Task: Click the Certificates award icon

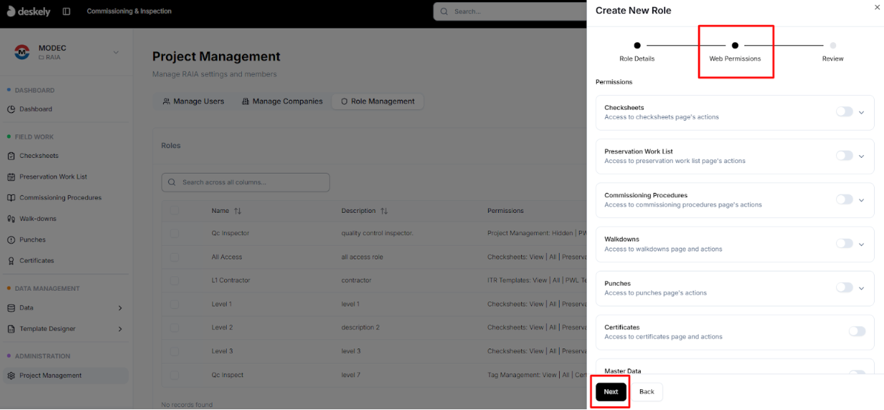Action: pyautogui.click(x=11, y=261)
